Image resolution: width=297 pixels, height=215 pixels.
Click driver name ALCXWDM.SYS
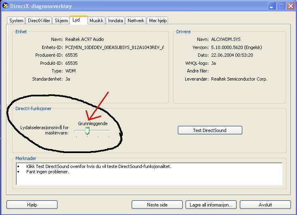226,39
